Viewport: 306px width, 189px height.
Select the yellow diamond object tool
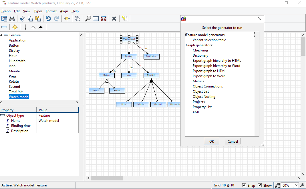[15, 27]
